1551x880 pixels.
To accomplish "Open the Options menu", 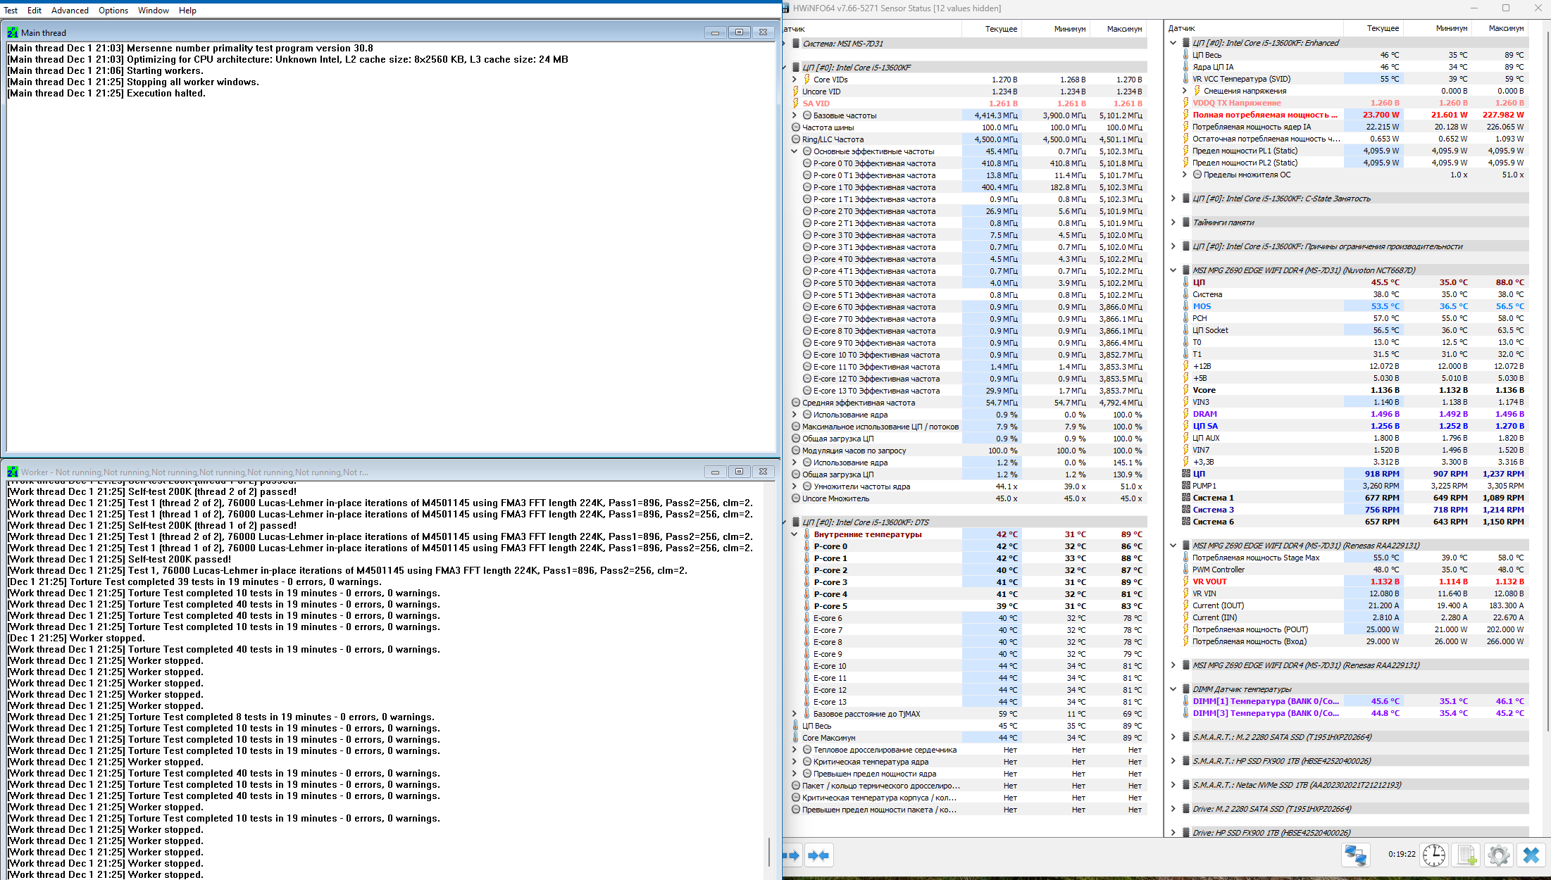I will (113, 11).
